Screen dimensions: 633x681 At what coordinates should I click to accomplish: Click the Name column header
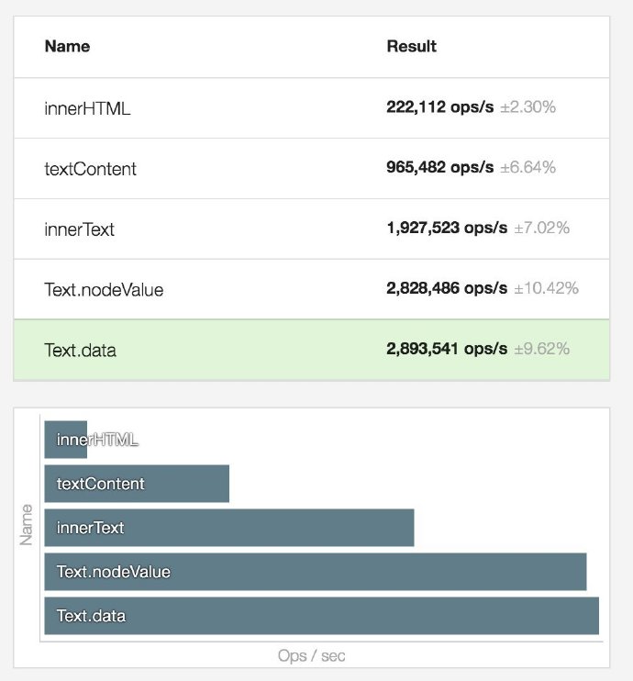pyautogui.click(x=67, y=46)
